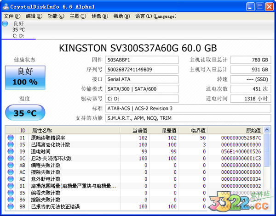The image size is (276, 216).
Task: Close the CrystalDiskInfo window
Action: coord(269,7)
